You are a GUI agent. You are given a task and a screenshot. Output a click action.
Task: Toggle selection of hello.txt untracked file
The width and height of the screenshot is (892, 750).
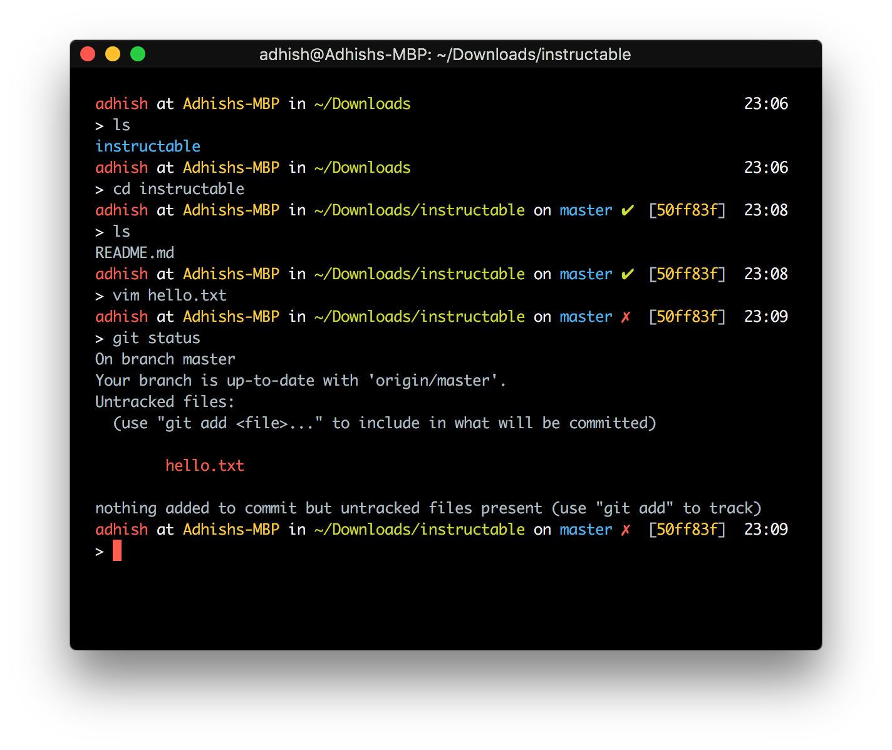205,465
